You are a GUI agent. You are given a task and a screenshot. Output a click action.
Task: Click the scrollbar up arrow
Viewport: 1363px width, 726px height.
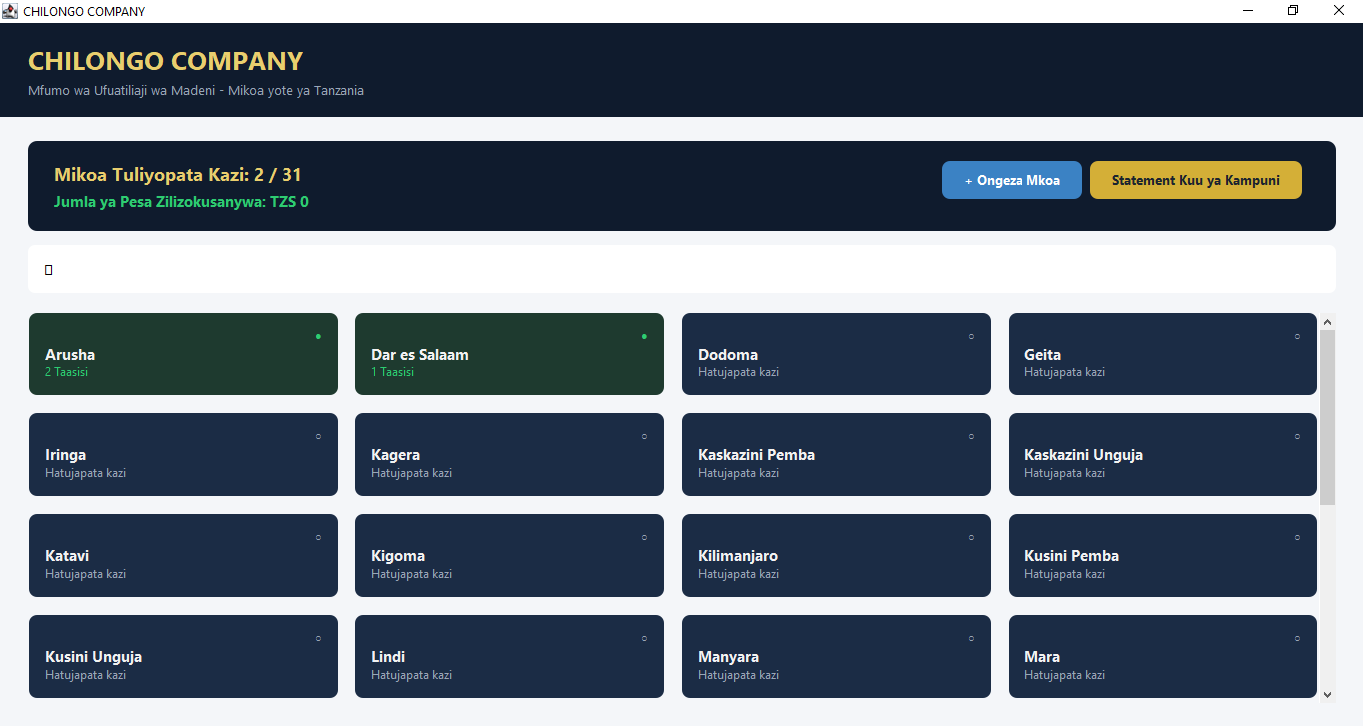1327,322
